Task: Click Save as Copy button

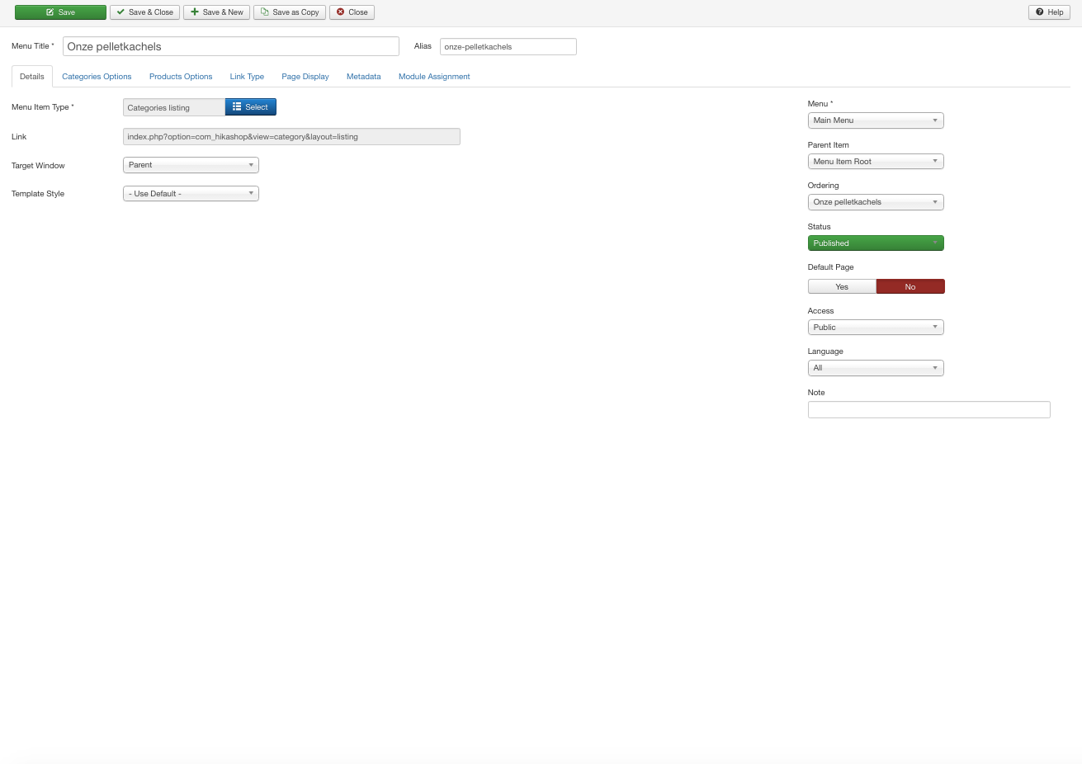Action: pos(290,12)
